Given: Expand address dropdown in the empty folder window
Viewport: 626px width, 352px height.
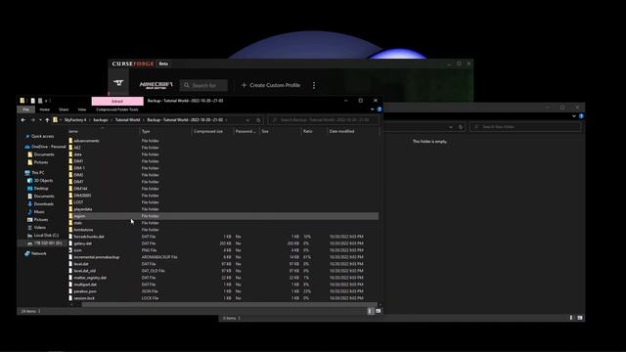Looking at the screenshot, I should tap(451, 127).
